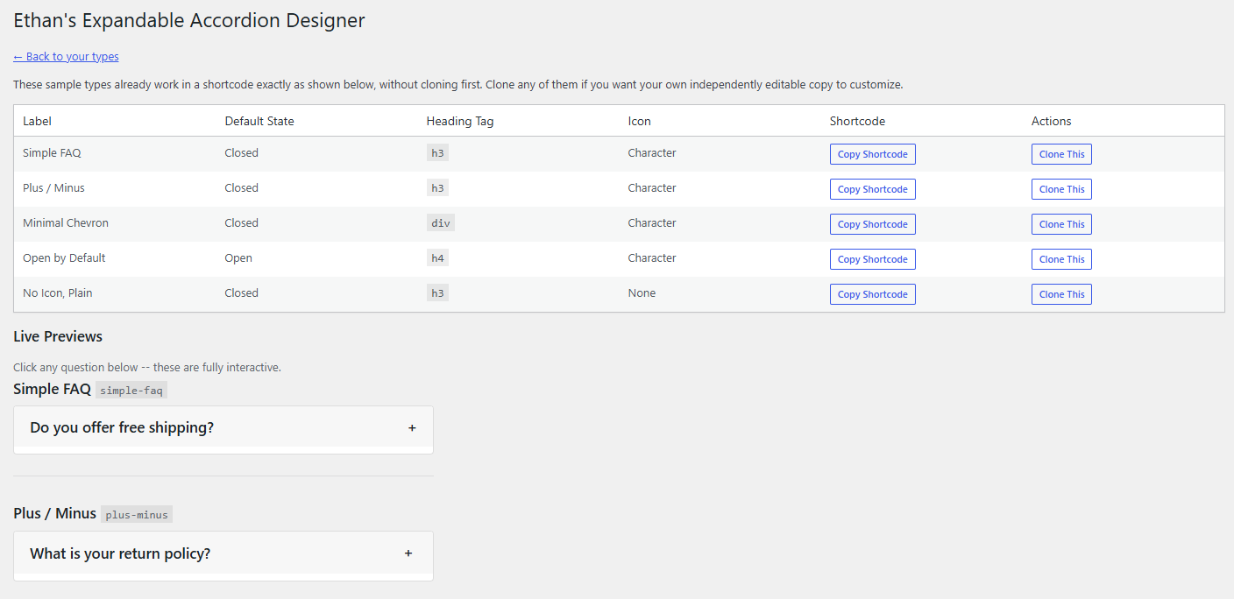Expand 'What is your return policy?' accordion

(x=223, y=553)
